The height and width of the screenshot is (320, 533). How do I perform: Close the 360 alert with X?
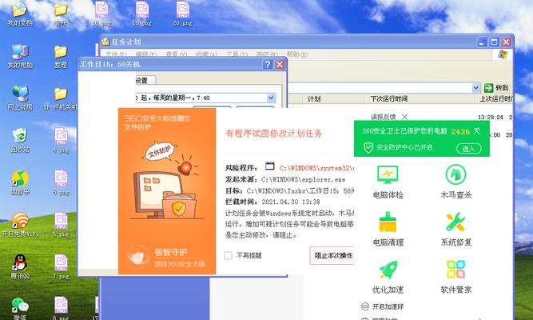pyautogui.click(x=404, y=117)
